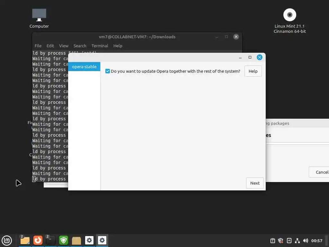The width and height of the screenshot is (329, 247).
Task: Open the Linux Mint 21.1 disc icon
Action: tap(289, 21)
